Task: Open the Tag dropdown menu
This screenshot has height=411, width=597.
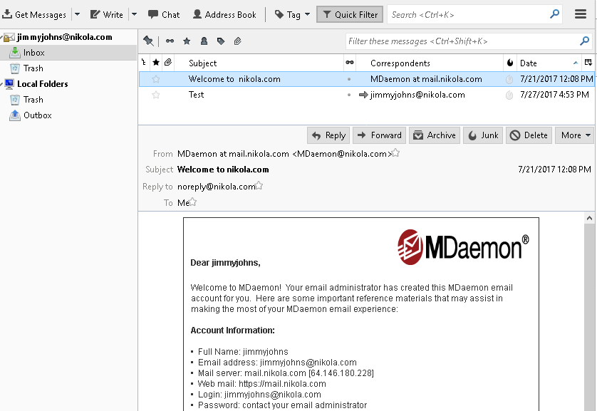Action: (292, 14)
